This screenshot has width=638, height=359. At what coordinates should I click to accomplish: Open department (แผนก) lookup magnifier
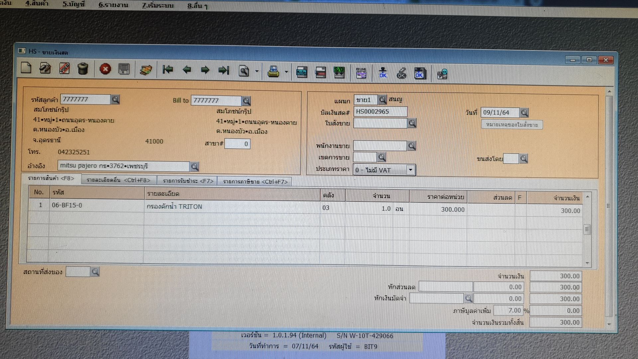coord(382,99)
